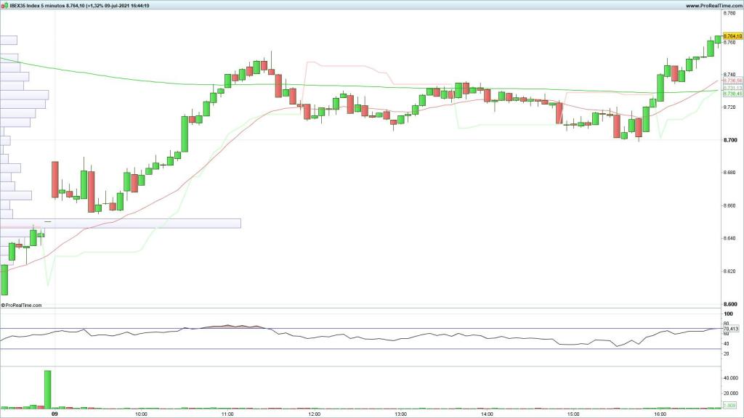
Task: Click the 8.700 price axis label
Action: click(x=731, y=140)
